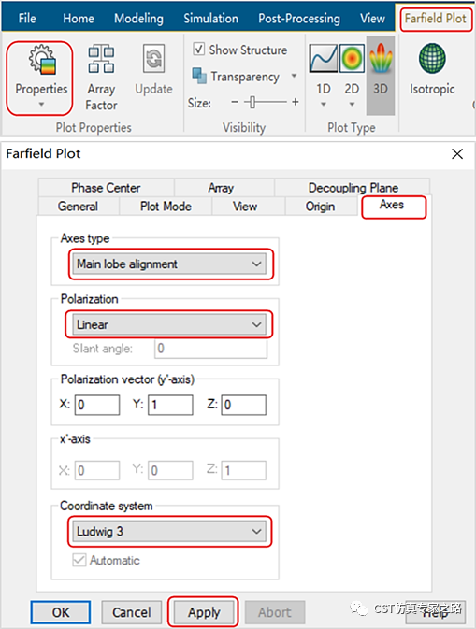The image size is (476, 629).
Task: Select the 3D farfield plot icon
Action: (x=381, y=58)
